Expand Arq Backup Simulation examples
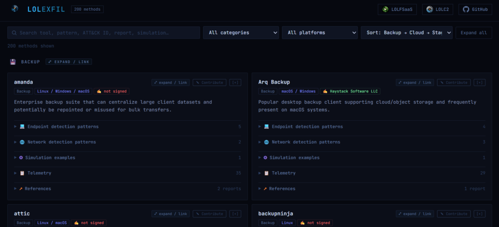499x227 pixels. click(x=372, y=158)
